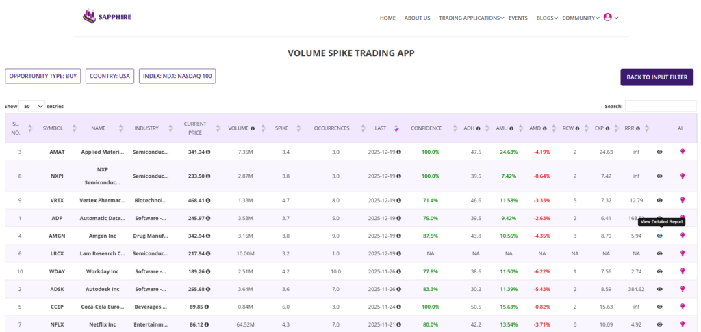Click the info icon beside AMAT current price
This screenshot has width=701, height=332.
coord(208,152)
